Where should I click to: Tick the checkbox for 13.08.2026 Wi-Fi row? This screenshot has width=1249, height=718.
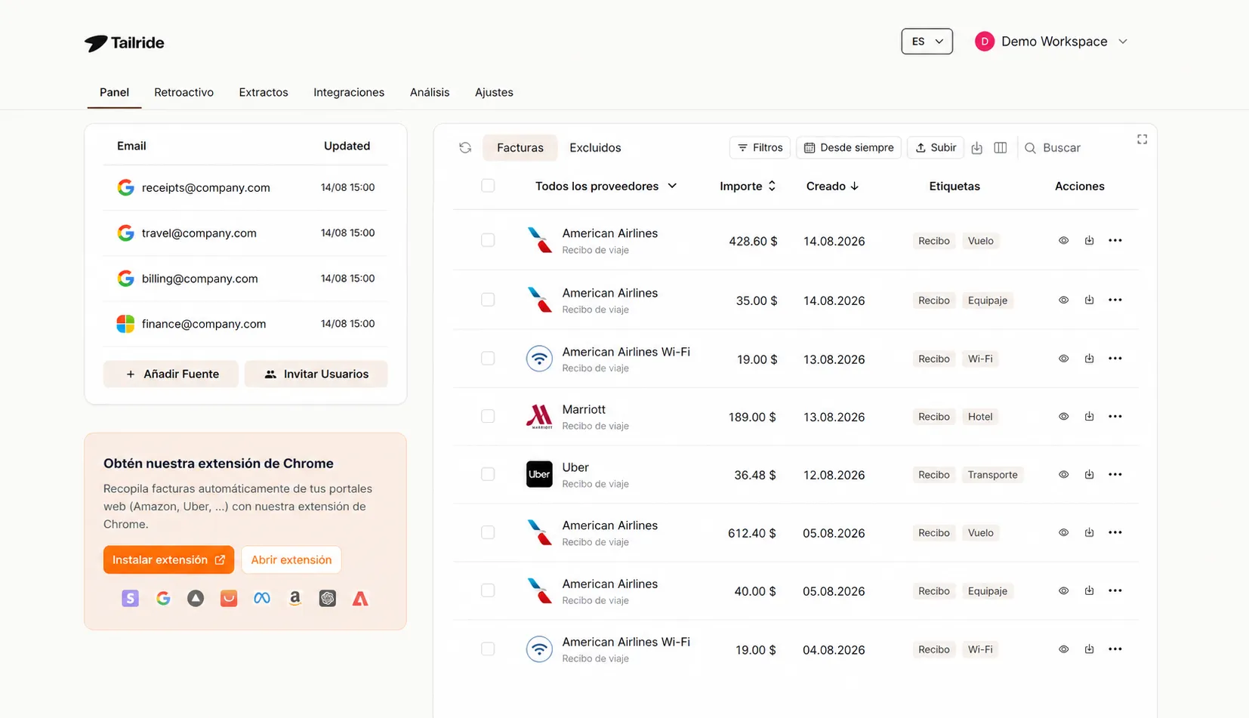pyautogui.click(x=488, y=358)
